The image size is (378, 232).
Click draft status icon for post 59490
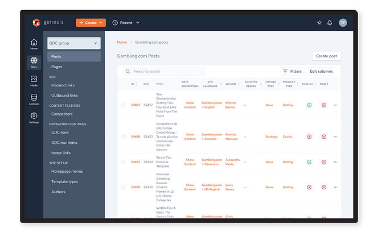tap(324, 187)
